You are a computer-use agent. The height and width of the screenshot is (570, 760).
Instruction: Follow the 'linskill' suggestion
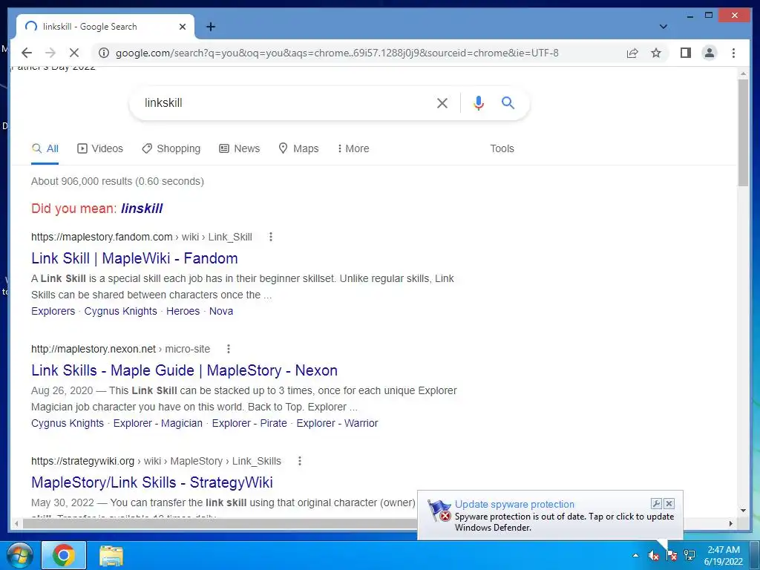(142, 209)
